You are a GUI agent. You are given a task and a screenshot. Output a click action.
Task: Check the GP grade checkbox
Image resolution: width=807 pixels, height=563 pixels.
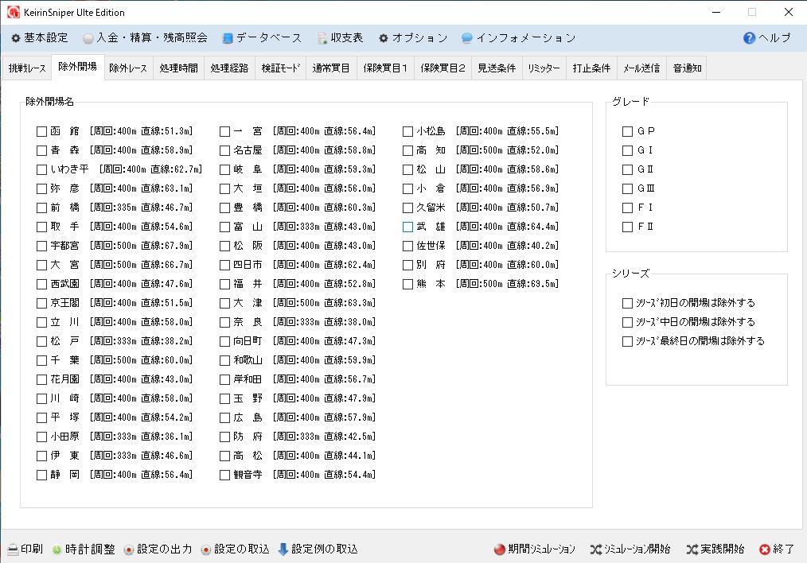[x=627, y=132]
